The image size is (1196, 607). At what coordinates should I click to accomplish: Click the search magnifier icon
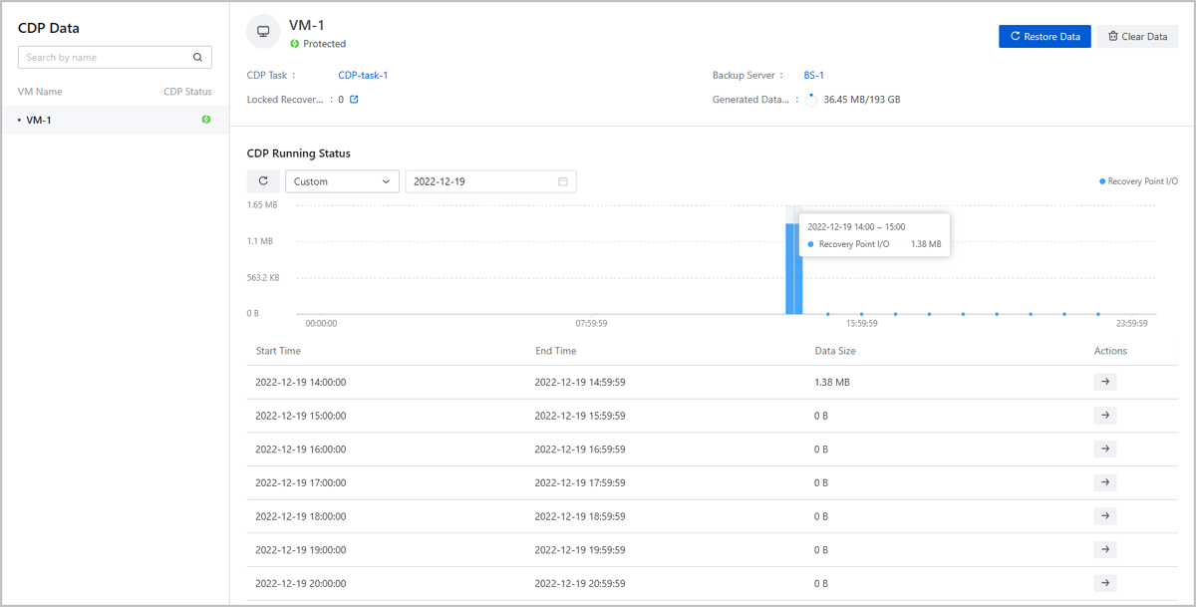pyautogui.click(x=197, y=58)
